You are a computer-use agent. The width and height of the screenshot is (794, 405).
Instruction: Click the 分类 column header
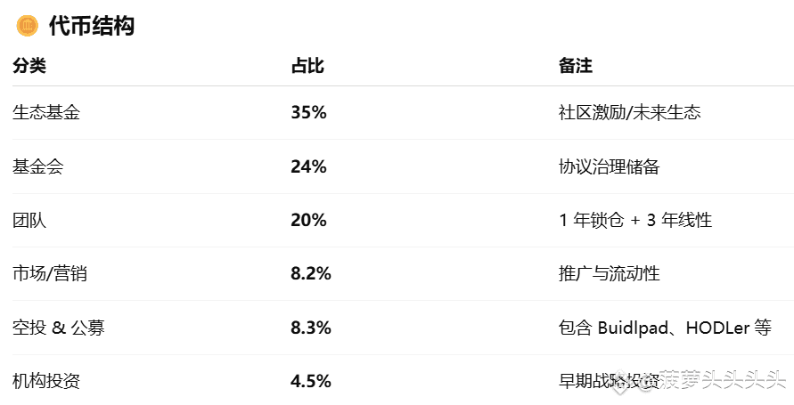pyautogui.click(x=29, y=66)
